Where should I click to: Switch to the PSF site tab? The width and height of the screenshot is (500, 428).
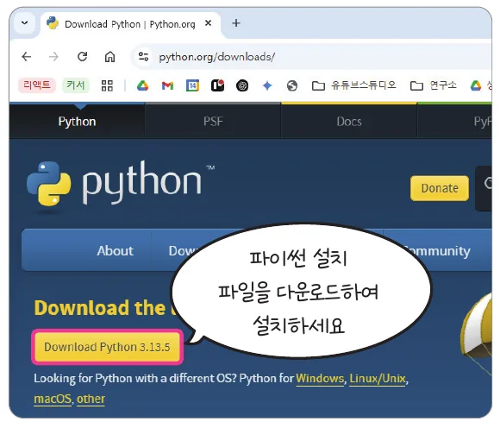coord(213,122)
